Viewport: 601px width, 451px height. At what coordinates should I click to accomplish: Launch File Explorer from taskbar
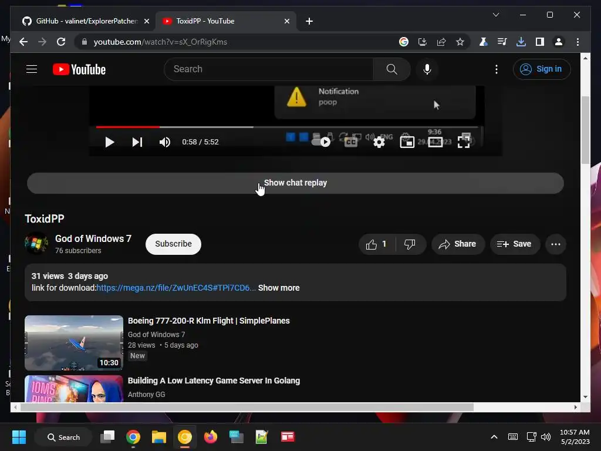coord(158,437)
